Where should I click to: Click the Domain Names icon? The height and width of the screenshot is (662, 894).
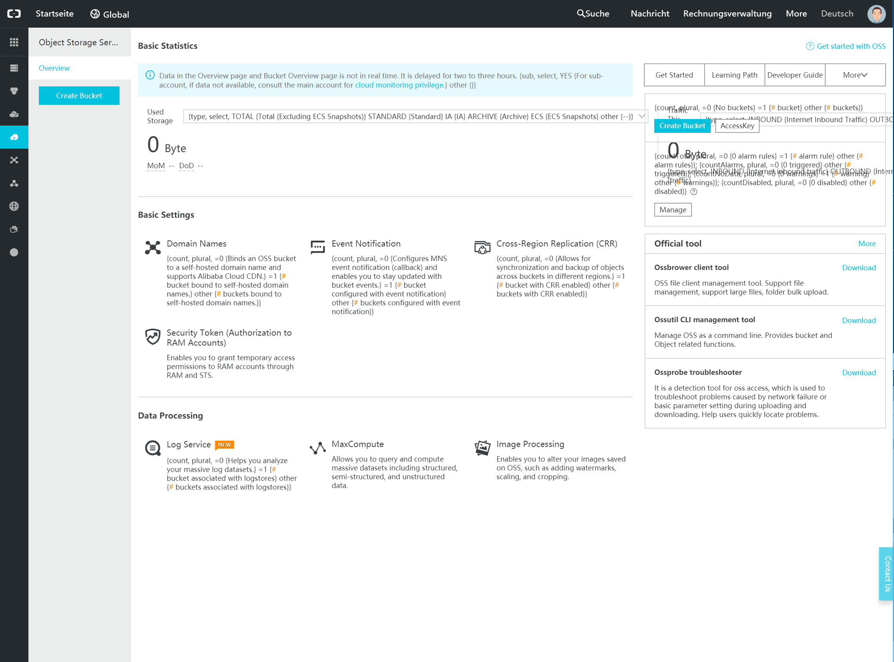point(153,248)
